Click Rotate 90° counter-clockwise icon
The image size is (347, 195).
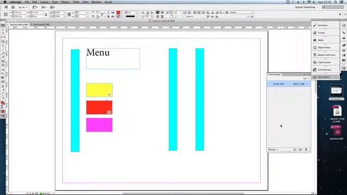tap(98, 12)
